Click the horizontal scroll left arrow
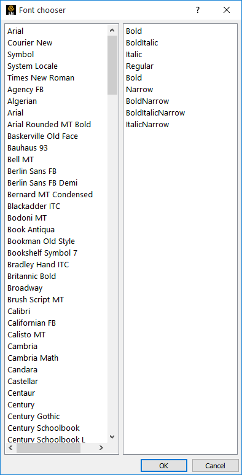This screenshot has height=475, width=242. coord(11,448)
